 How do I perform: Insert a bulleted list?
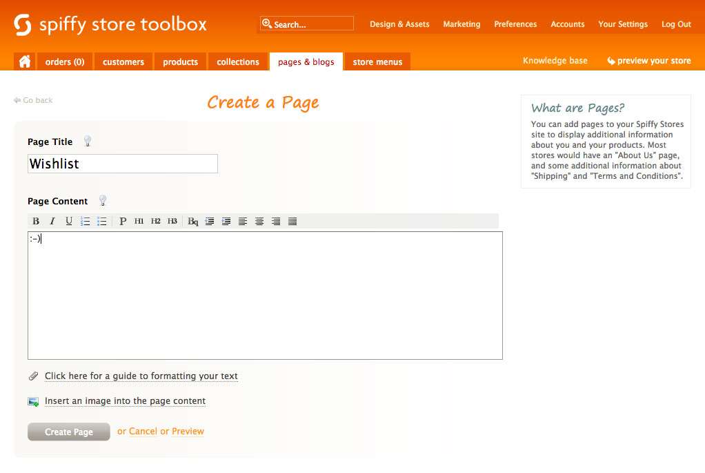[x=102, y=221]
